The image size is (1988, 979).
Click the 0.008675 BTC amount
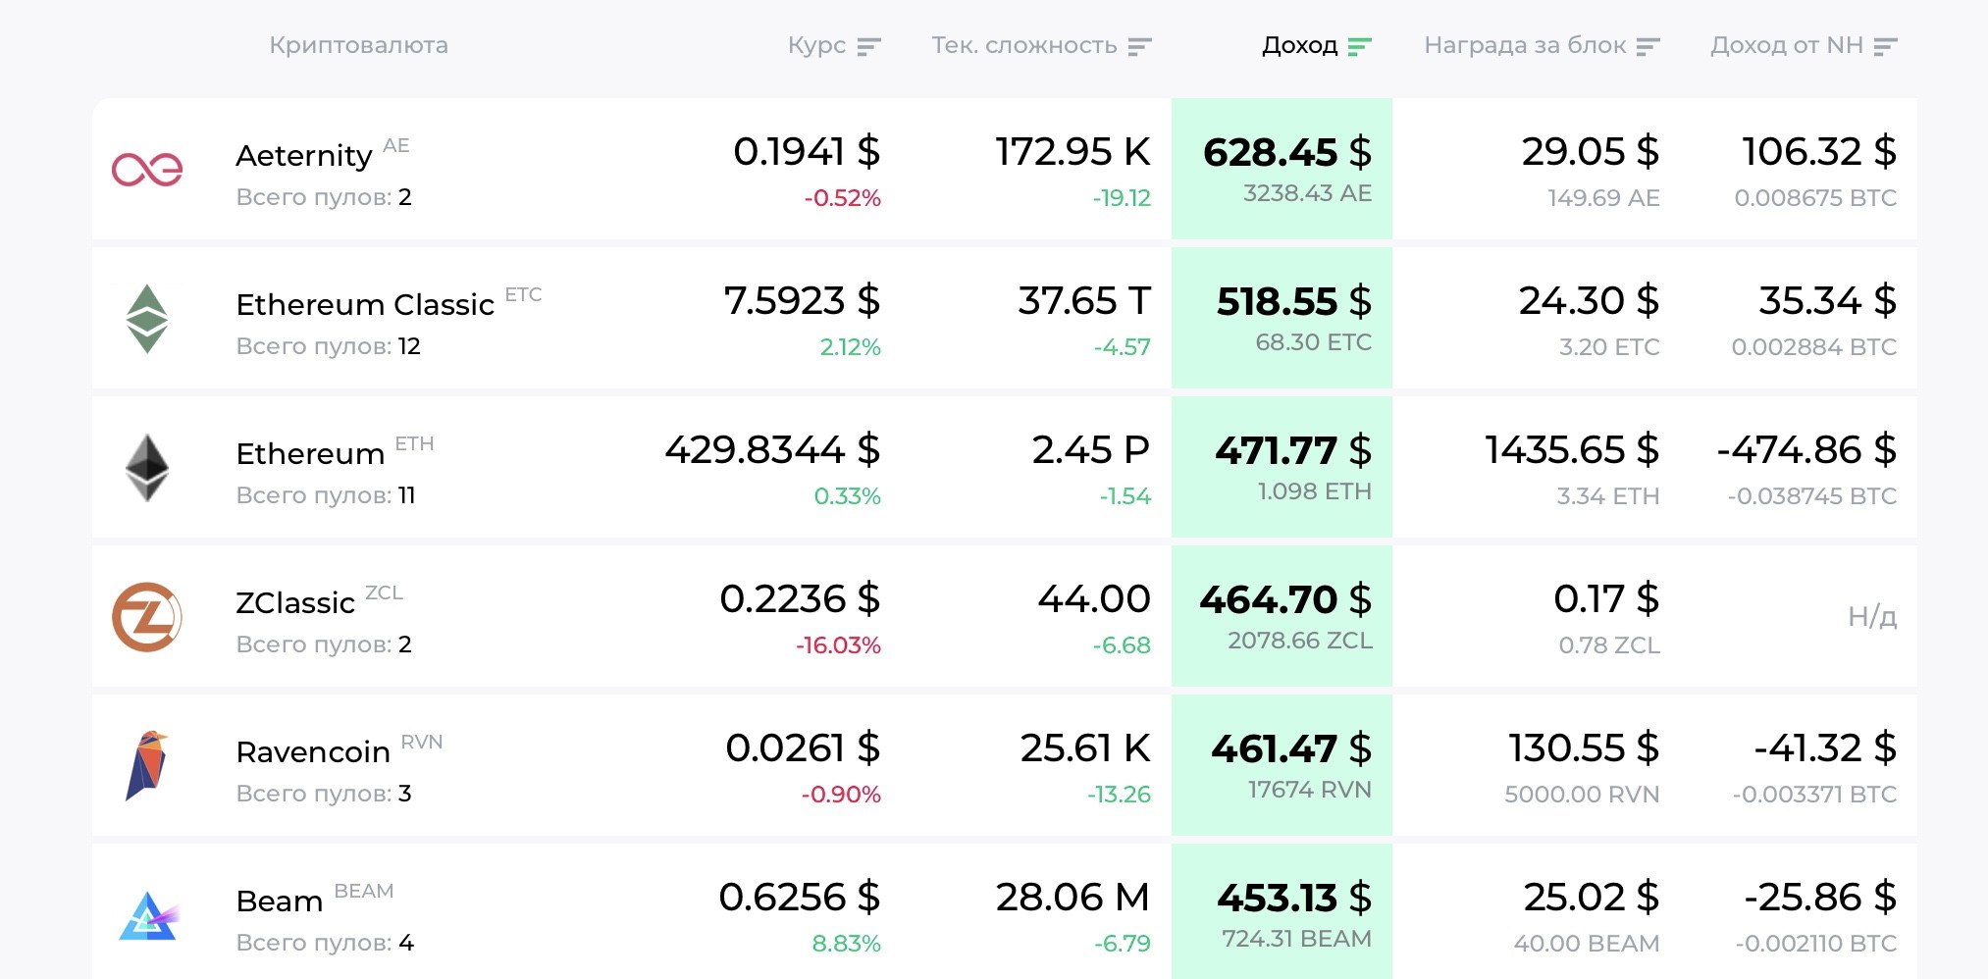click(1815, 198)
